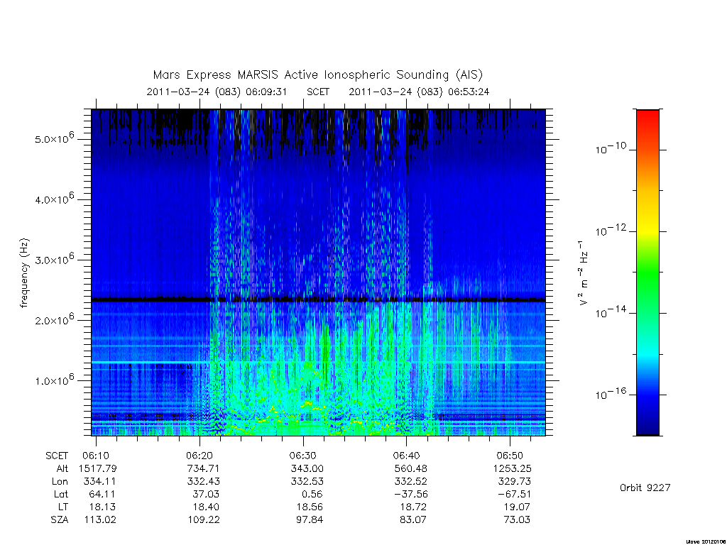Click the colorbar '10^-14' tick label

click(x=611, y=312)
